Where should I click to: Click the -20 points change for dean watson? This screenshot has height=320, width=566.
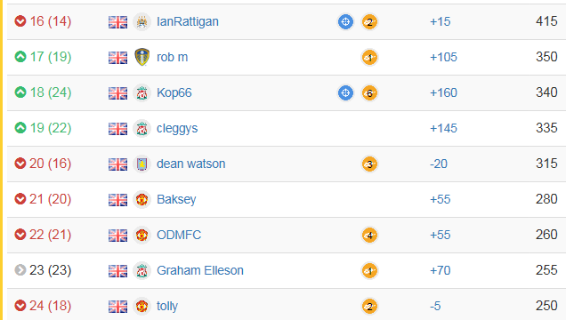pos(438,164)
